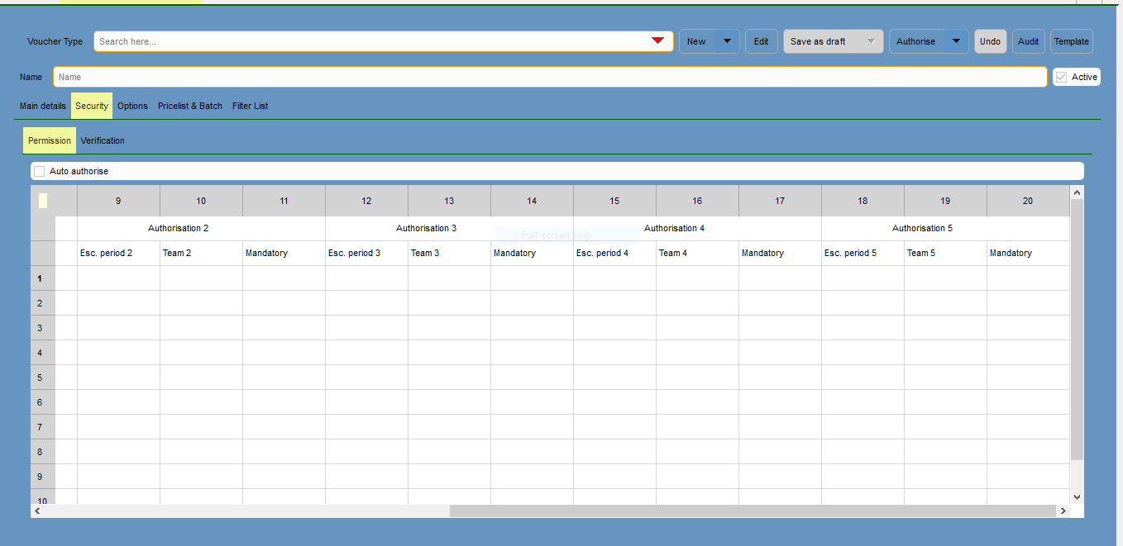Expand the Authorise dropdown arrow

[956, 41]
